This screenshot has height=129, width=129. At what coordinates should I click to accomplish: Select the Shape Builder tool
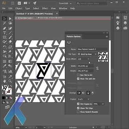click(5, 56)
